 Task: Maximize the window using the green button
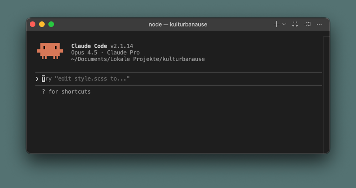point(51,24)
